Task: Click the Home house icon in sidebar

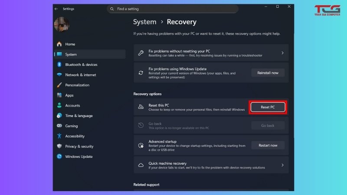Action: click(59, 44)
